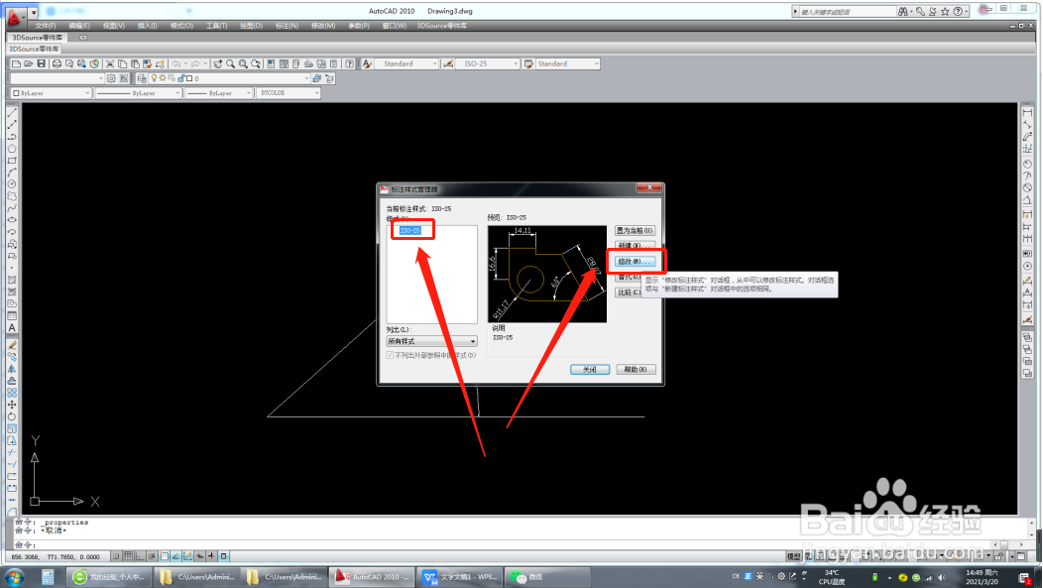
Task: Toggle Quick Properties in status bar
Action: click(x=223, y=556)
